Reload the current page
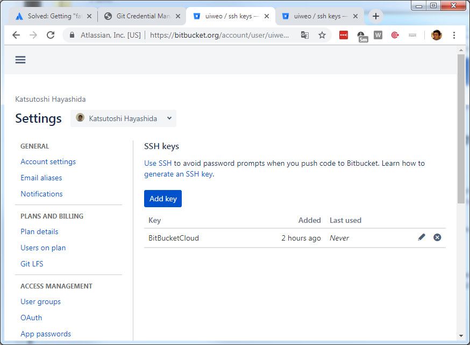 pos(51,35)
